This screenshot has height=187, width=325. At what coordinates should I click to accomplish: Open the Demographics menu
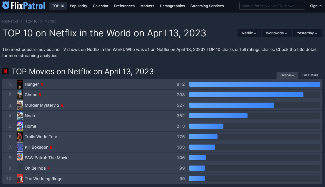point(172,6)
